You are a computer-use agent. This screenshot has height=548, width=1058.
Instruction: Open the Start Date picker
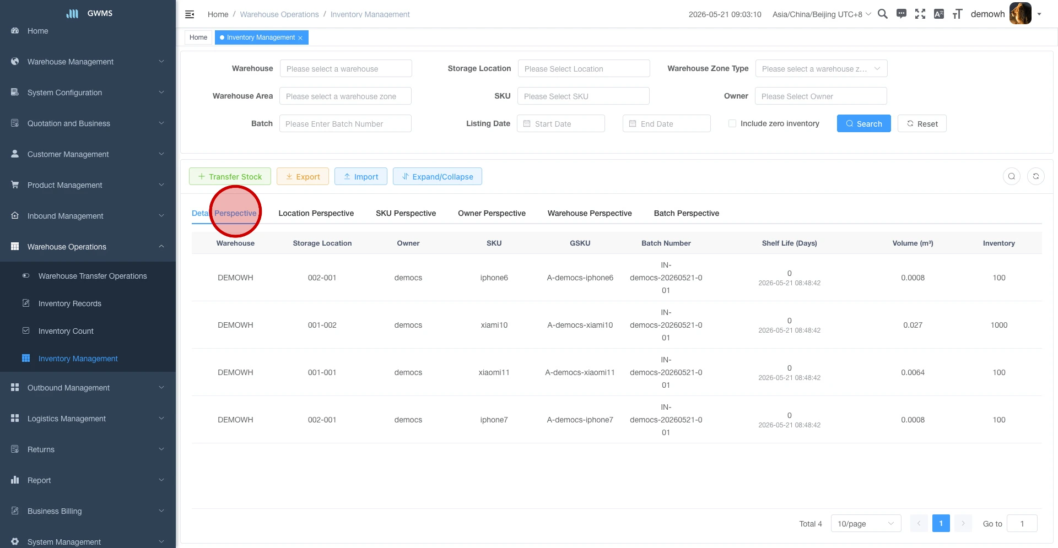[560, 123]
